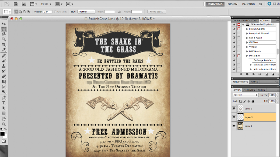Collapse the PW's B & W action
Screen dimensions: 280x157
coord(247,56)
